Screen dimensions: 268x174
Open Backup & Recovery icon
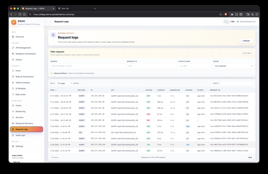[13, 123]
